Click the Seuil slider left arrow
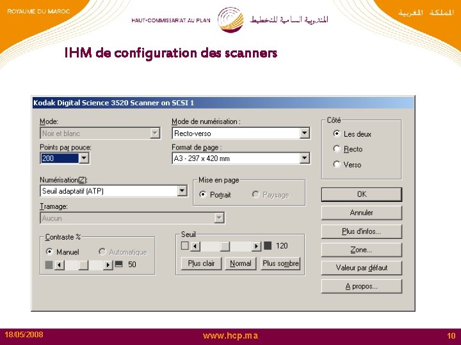Viewport: 461px width, 345px height. tap(195, 246)
